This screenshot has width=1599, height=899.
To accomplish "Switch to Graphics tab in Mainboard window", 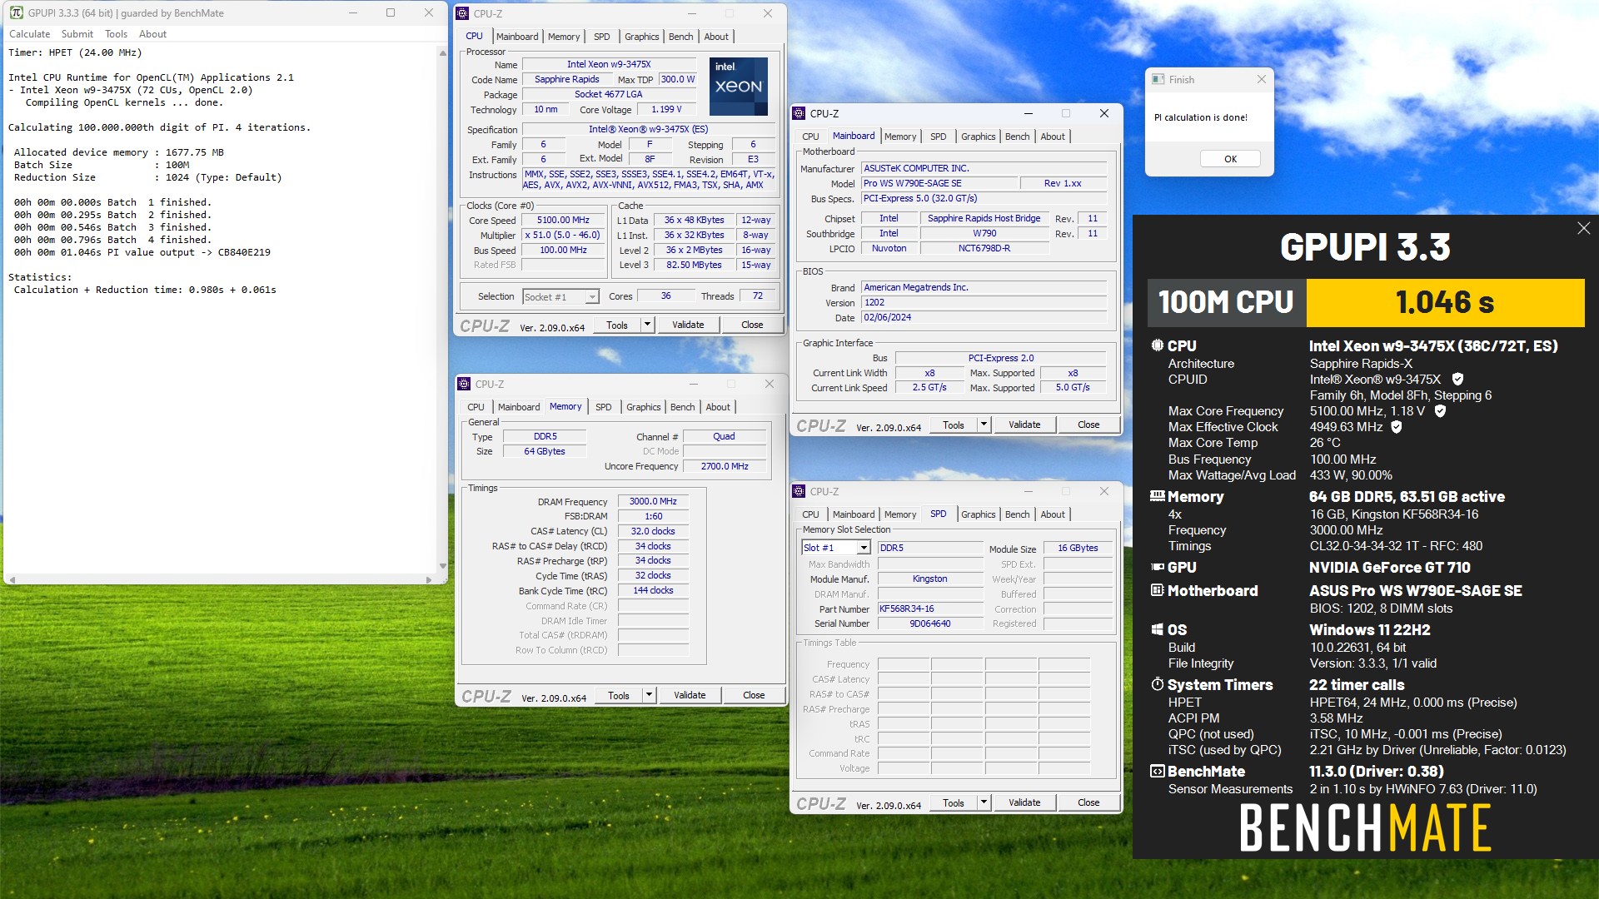I will point(978,137).
